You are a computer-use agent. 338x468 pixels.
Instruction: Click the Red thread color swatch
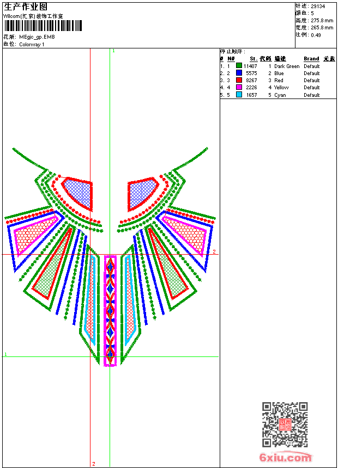239,80
